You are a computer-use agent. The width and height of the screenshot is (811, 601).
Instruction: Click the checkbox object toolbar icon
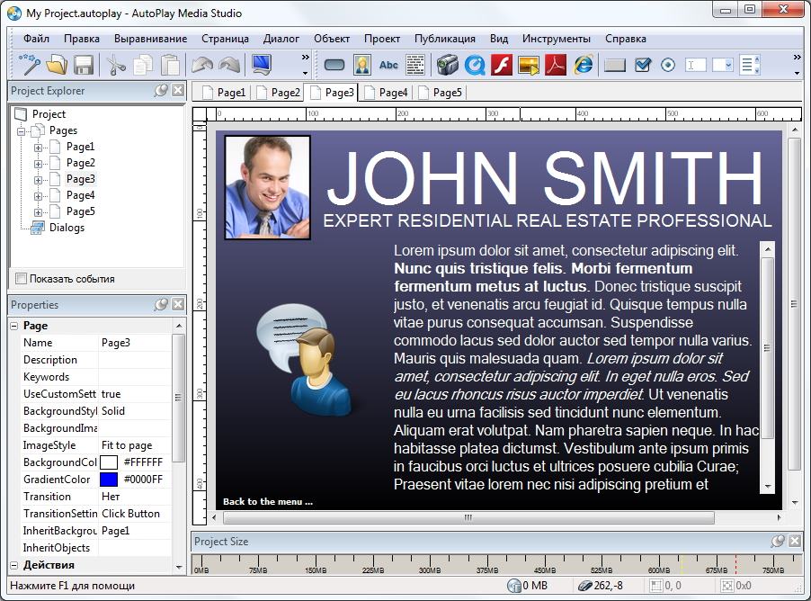(x=642, y=65)
